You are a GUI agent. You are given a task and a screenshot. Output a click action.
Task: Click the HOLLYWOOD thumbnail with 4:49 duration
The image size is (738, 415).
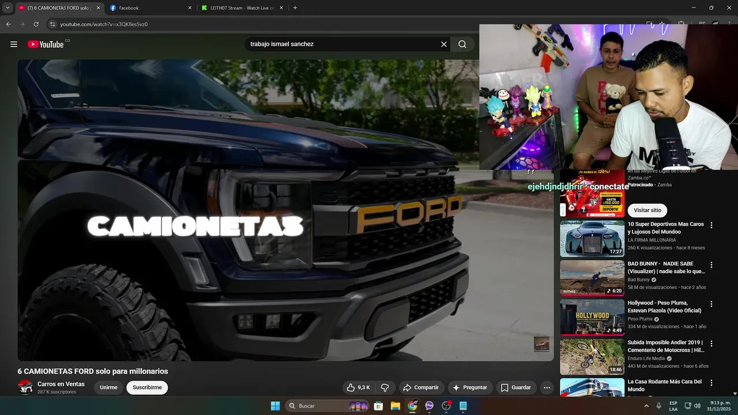click(592, 317)
